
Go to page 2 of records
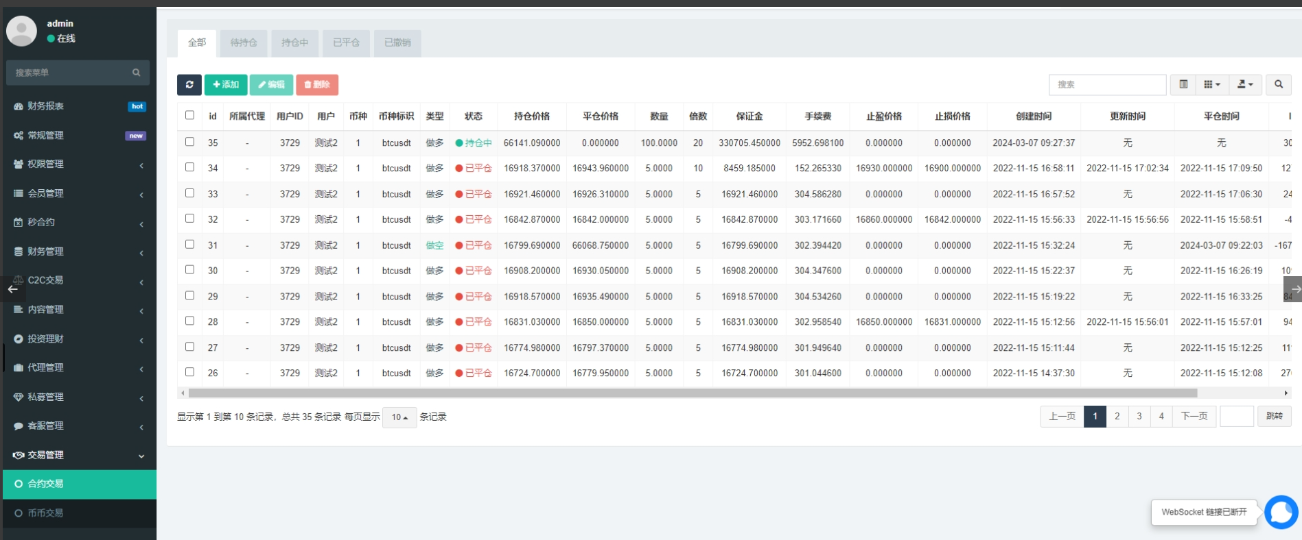[x=1117, y=416]
